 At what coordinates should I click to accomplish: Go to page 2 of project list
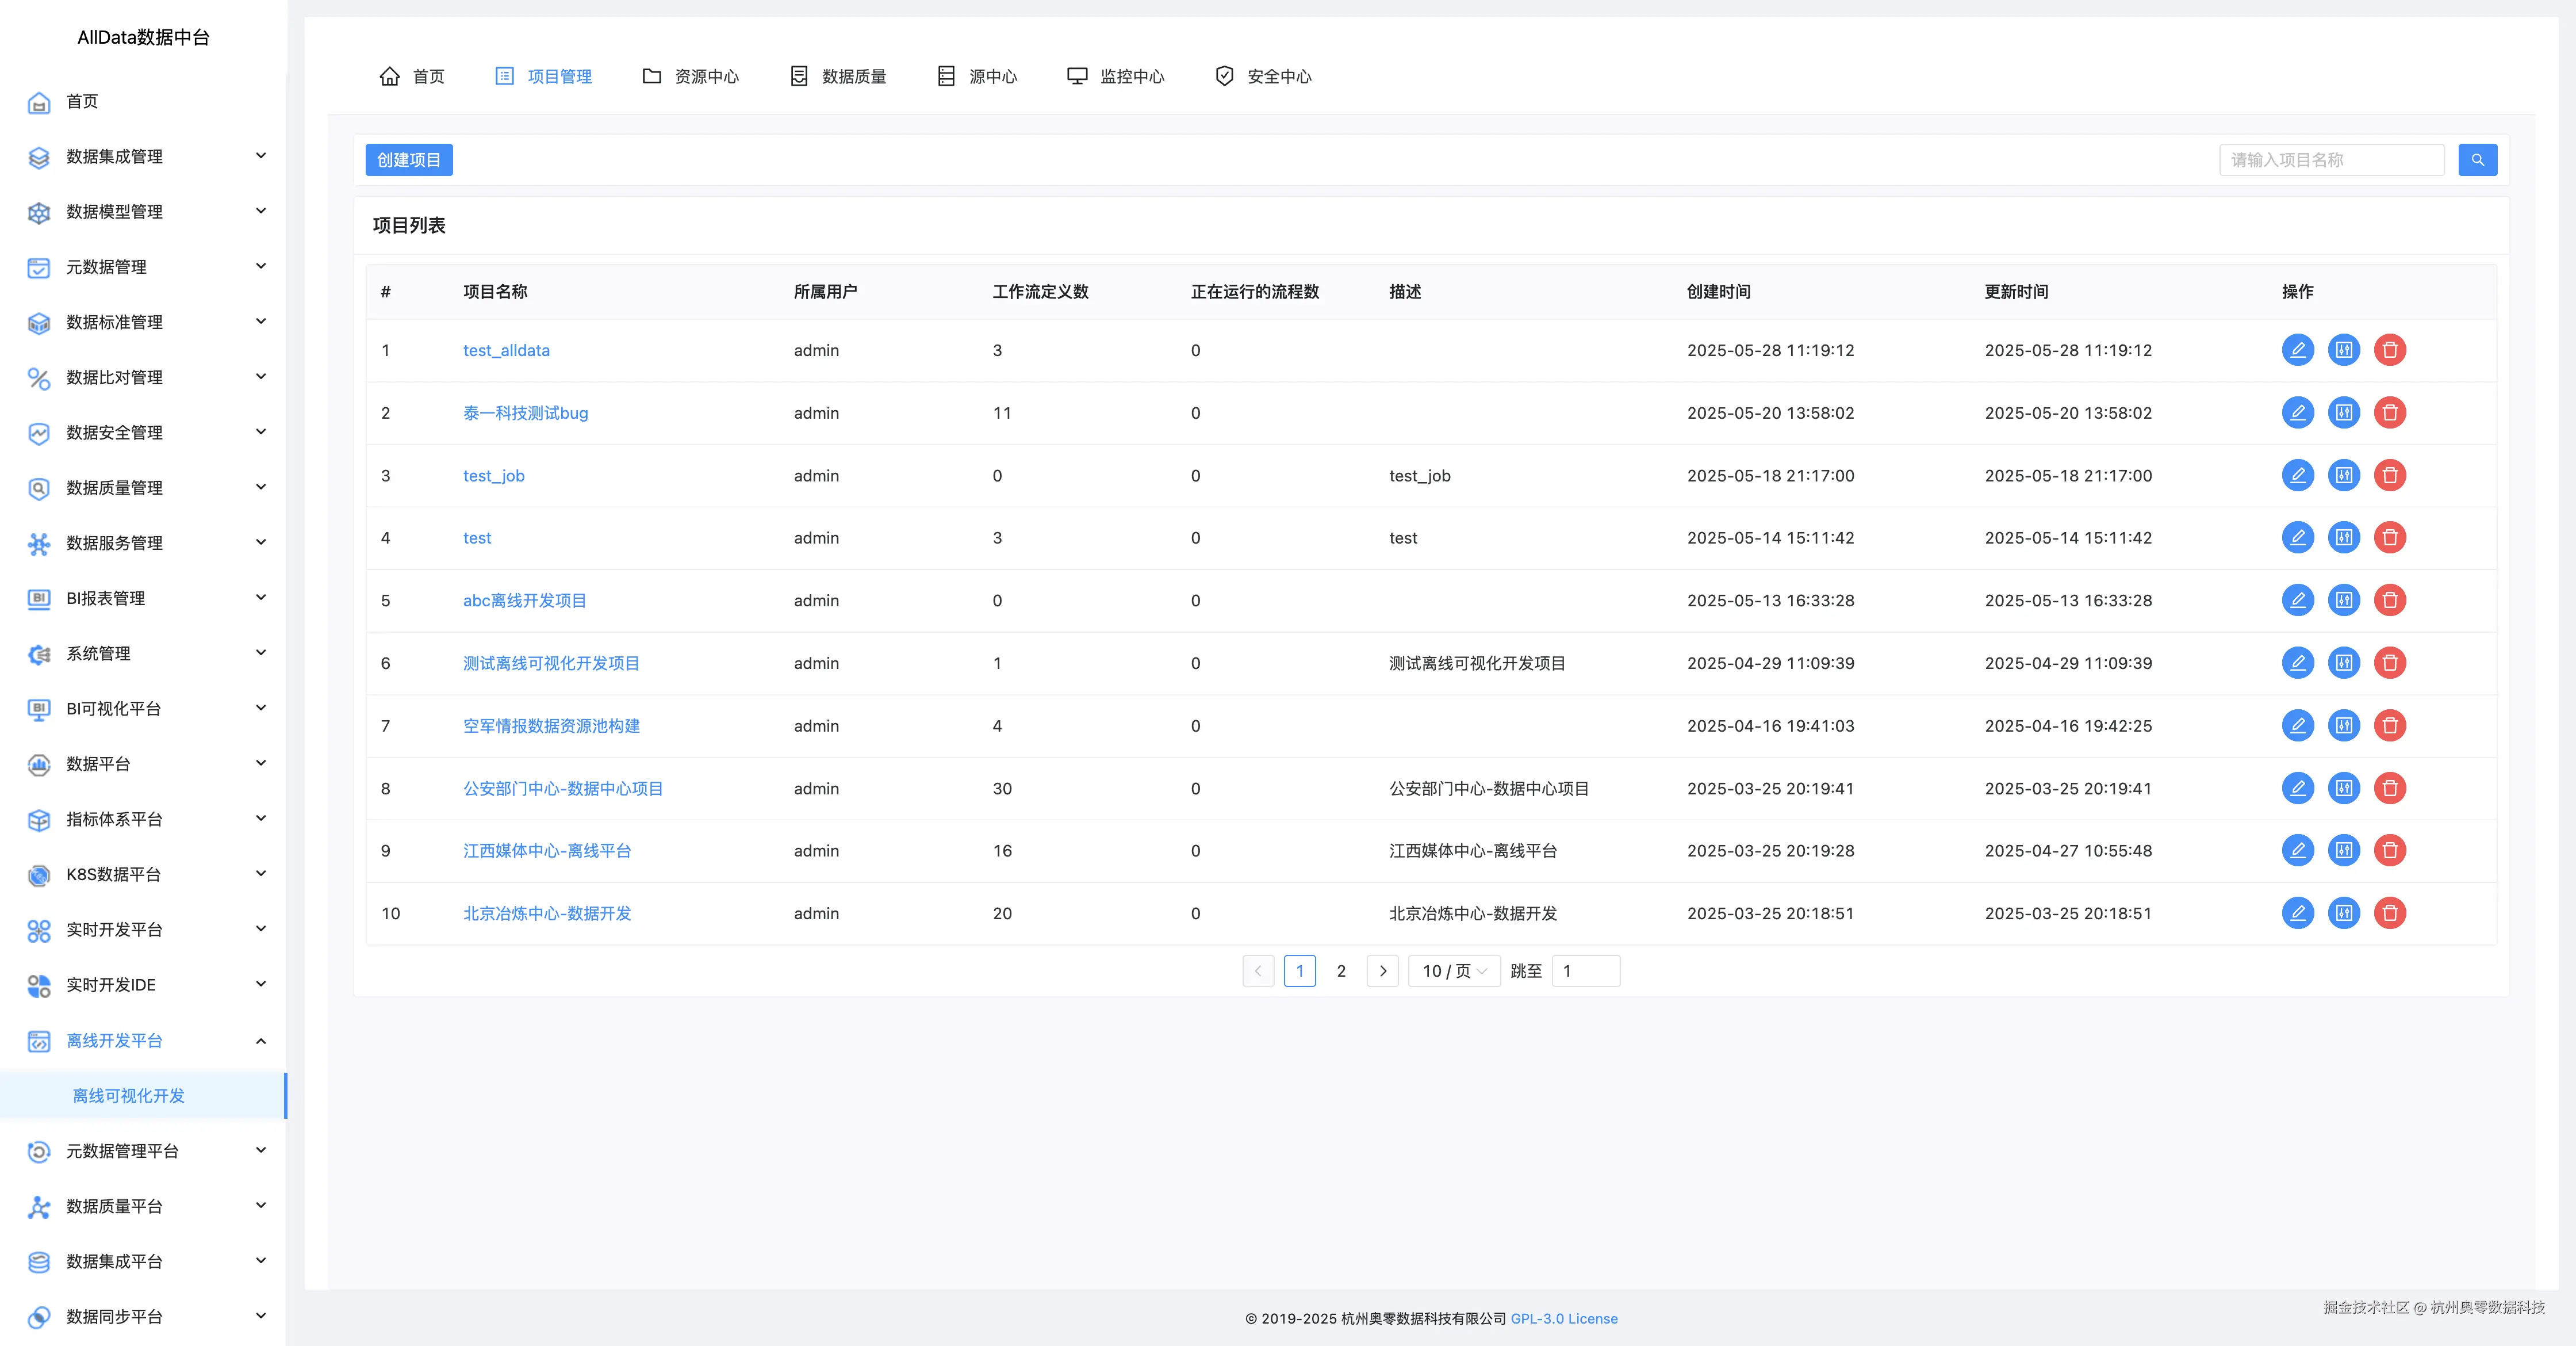pyautogui.click(x=1340, y=971)
